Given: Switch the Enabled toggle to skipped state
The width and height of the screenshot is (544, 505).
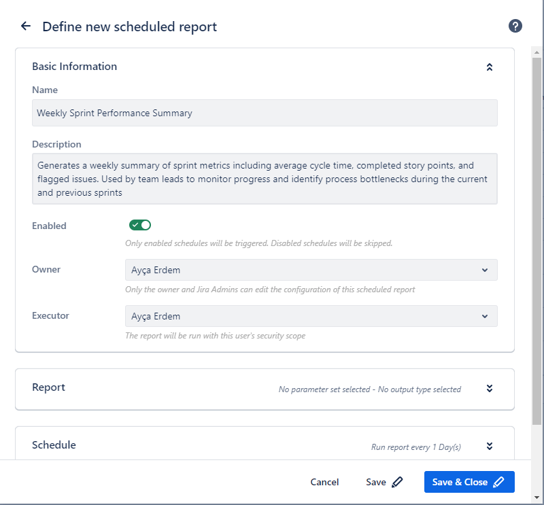Looking at the screenshot, I should click(140, 224).
